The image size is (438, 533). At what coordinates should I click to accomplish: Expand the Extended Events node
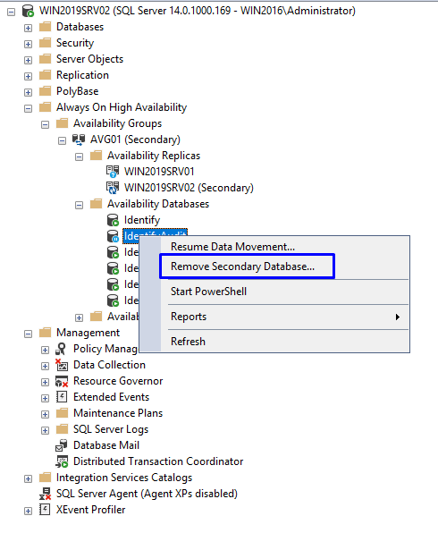pyautogui.click(x=46, y=398)
